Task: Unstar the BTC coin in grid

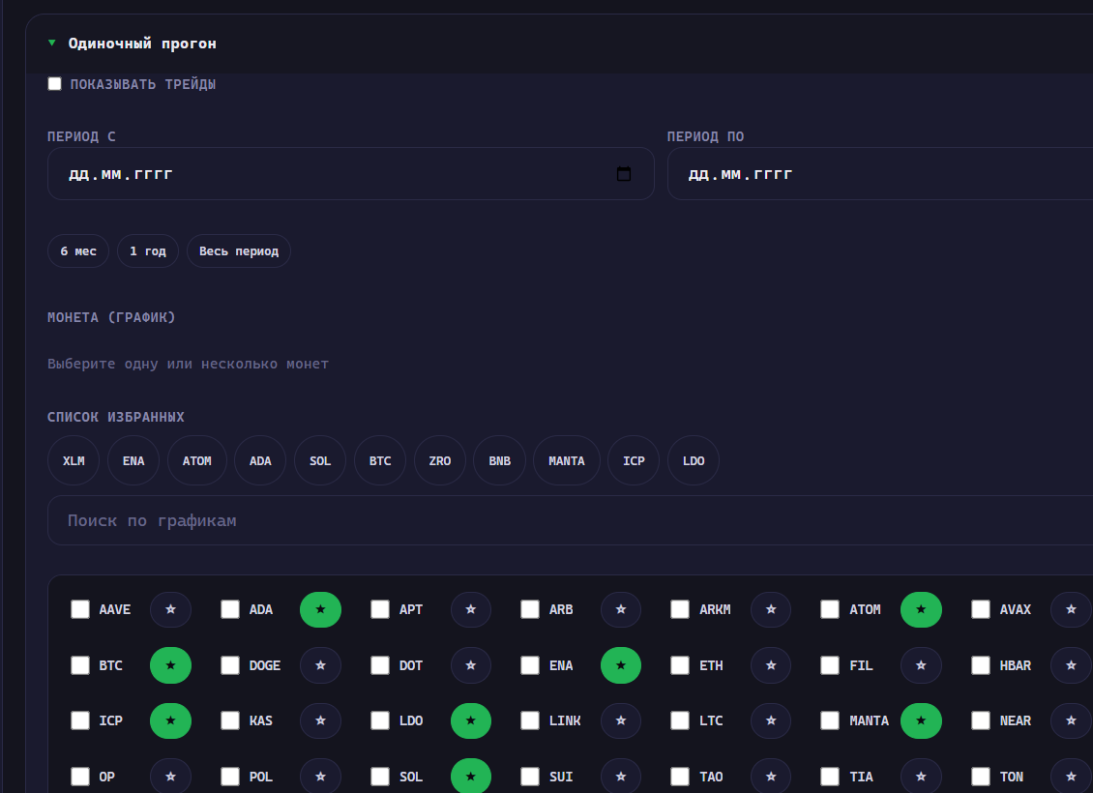Action: click(x=171, y=664)
